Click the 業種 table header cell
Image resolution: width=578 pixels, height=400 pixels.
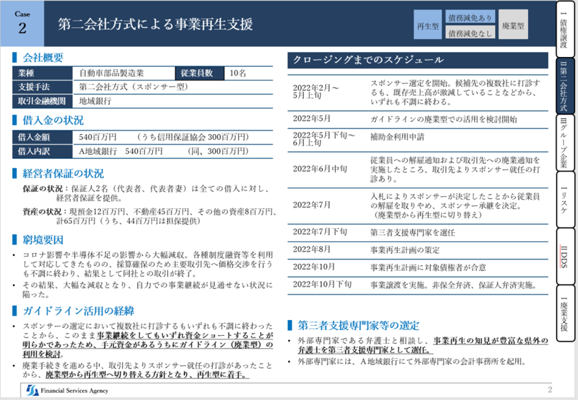[42, 73]
